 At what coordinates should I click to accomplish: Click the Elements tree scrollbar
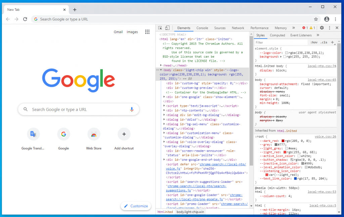(x=251, y=101)
